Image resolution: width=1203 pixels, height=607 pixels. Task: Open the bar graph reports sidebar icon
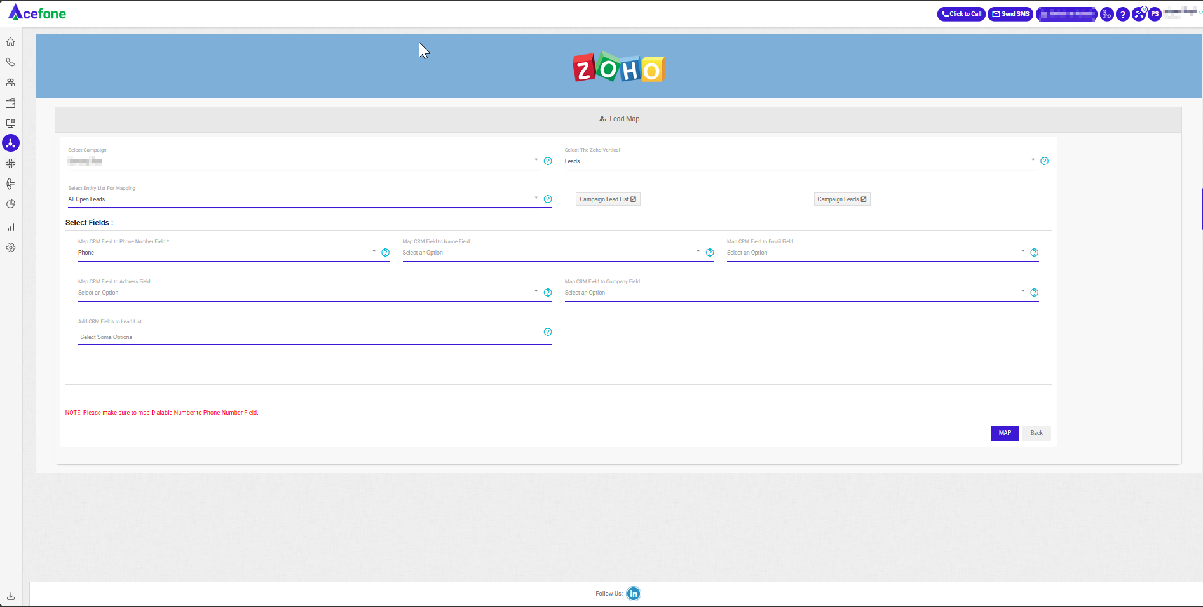click(x=11, y=227)
